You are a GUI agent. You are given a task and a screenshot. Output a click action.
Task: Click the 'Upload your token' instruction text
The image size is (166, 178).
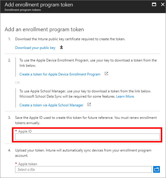pos(83,153)
